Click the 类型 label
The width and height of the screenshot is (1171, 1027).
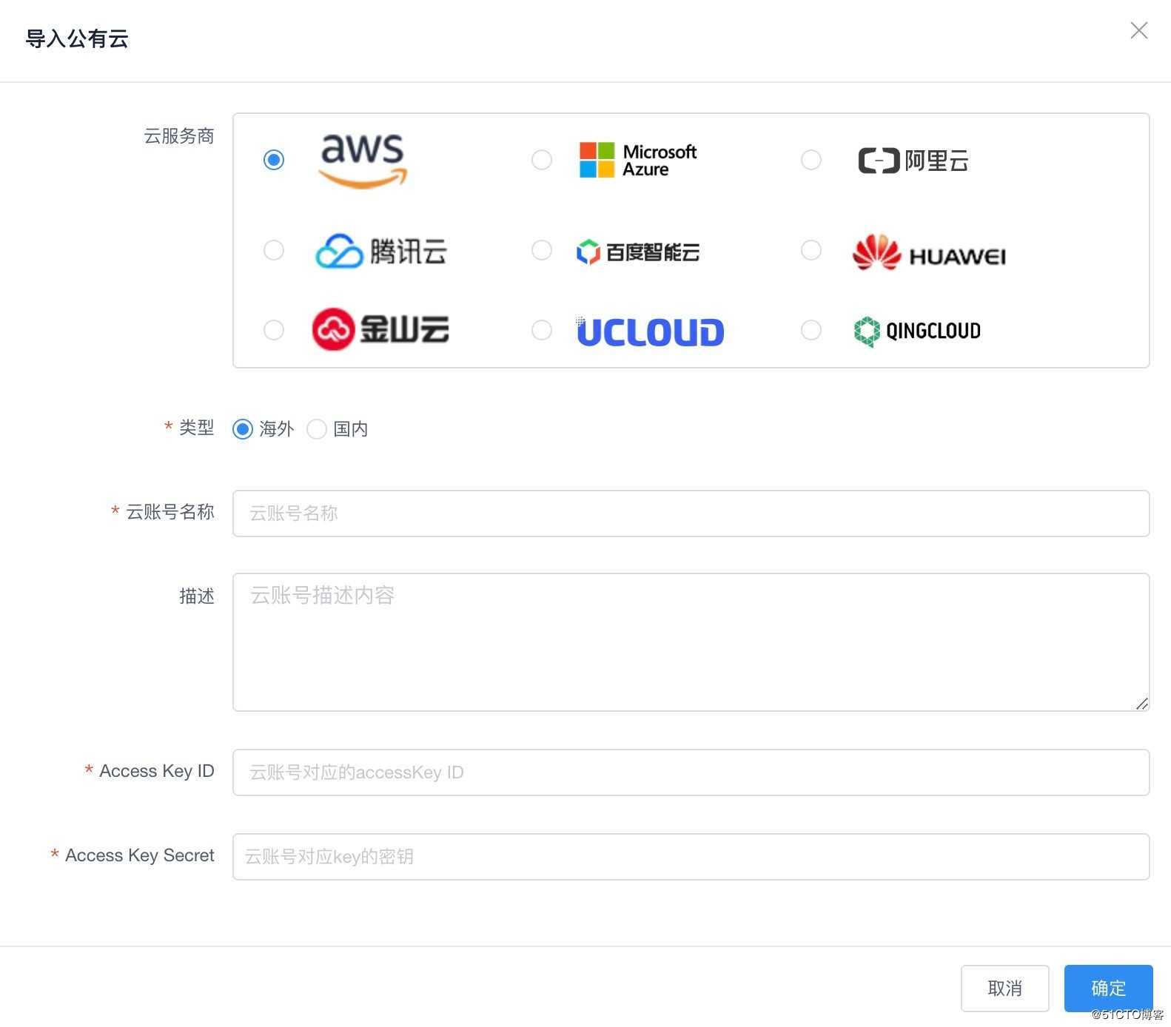click(x=197, y=428)
